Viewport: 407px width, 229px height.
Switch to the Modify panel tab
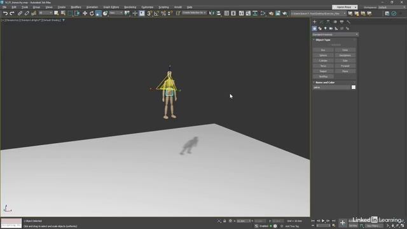click(321, 22)
